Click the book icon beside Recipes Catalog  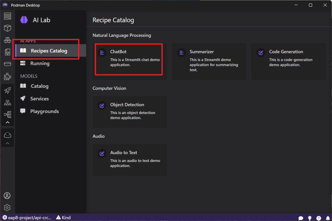(x=23, y=51)
